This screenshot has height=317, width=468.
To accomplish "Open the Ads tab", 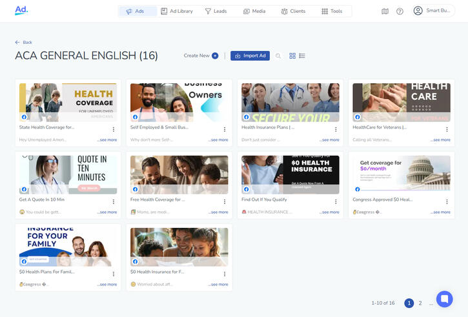I will tap(137, 11).
